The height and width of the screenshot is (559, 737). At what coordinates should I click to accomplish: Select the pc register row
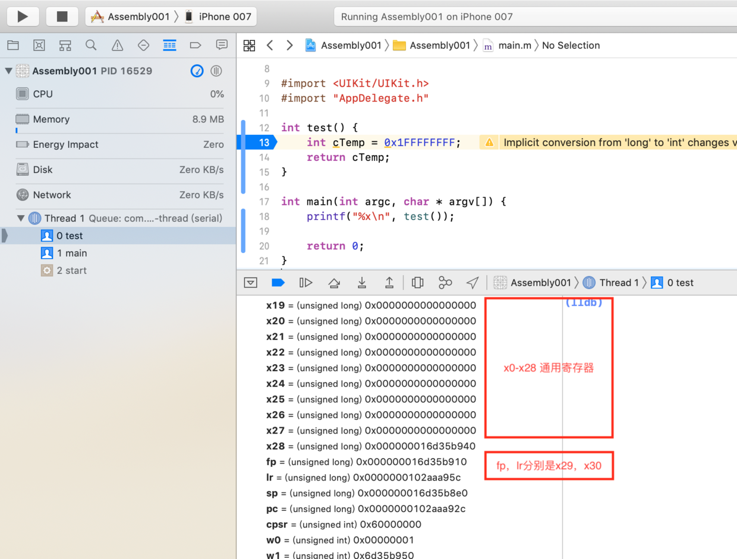point(366,509)
